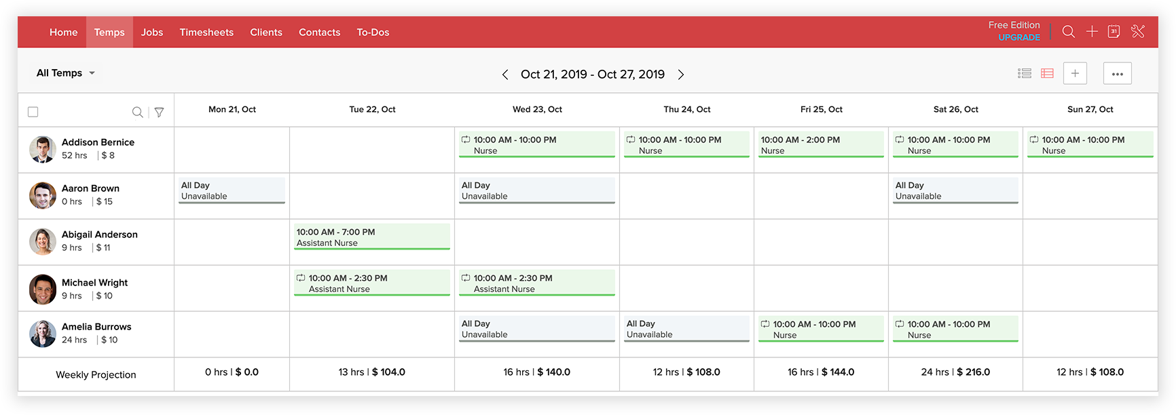This screenshot has height=415, width=1176.
Task: Click the Sun 27, Oct column header
Action: click(x=1090, y=109)
